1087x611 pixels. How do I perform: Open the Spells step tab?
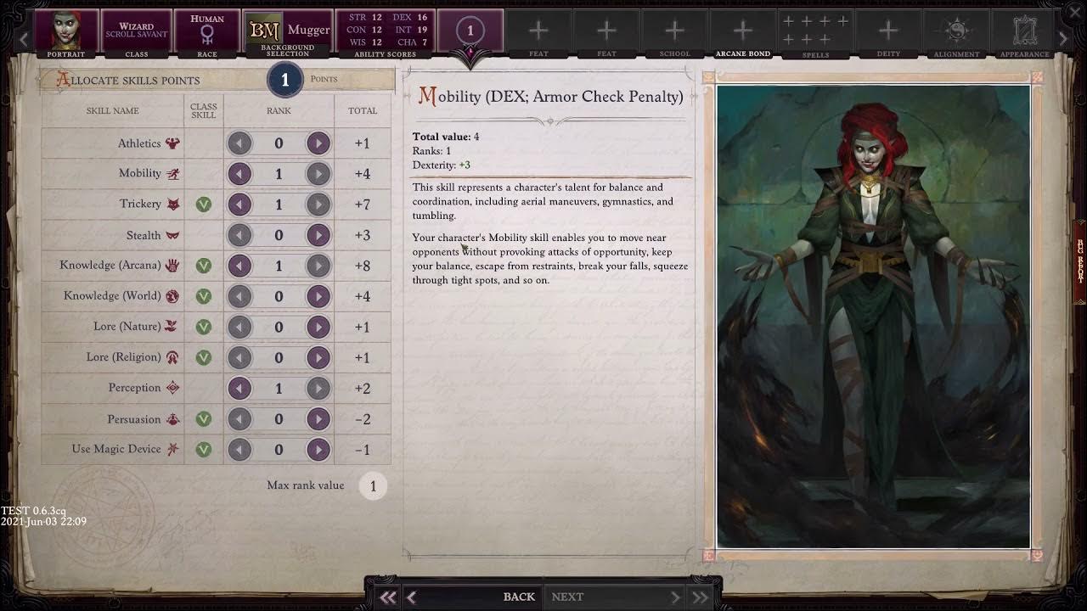pos(815,34)
